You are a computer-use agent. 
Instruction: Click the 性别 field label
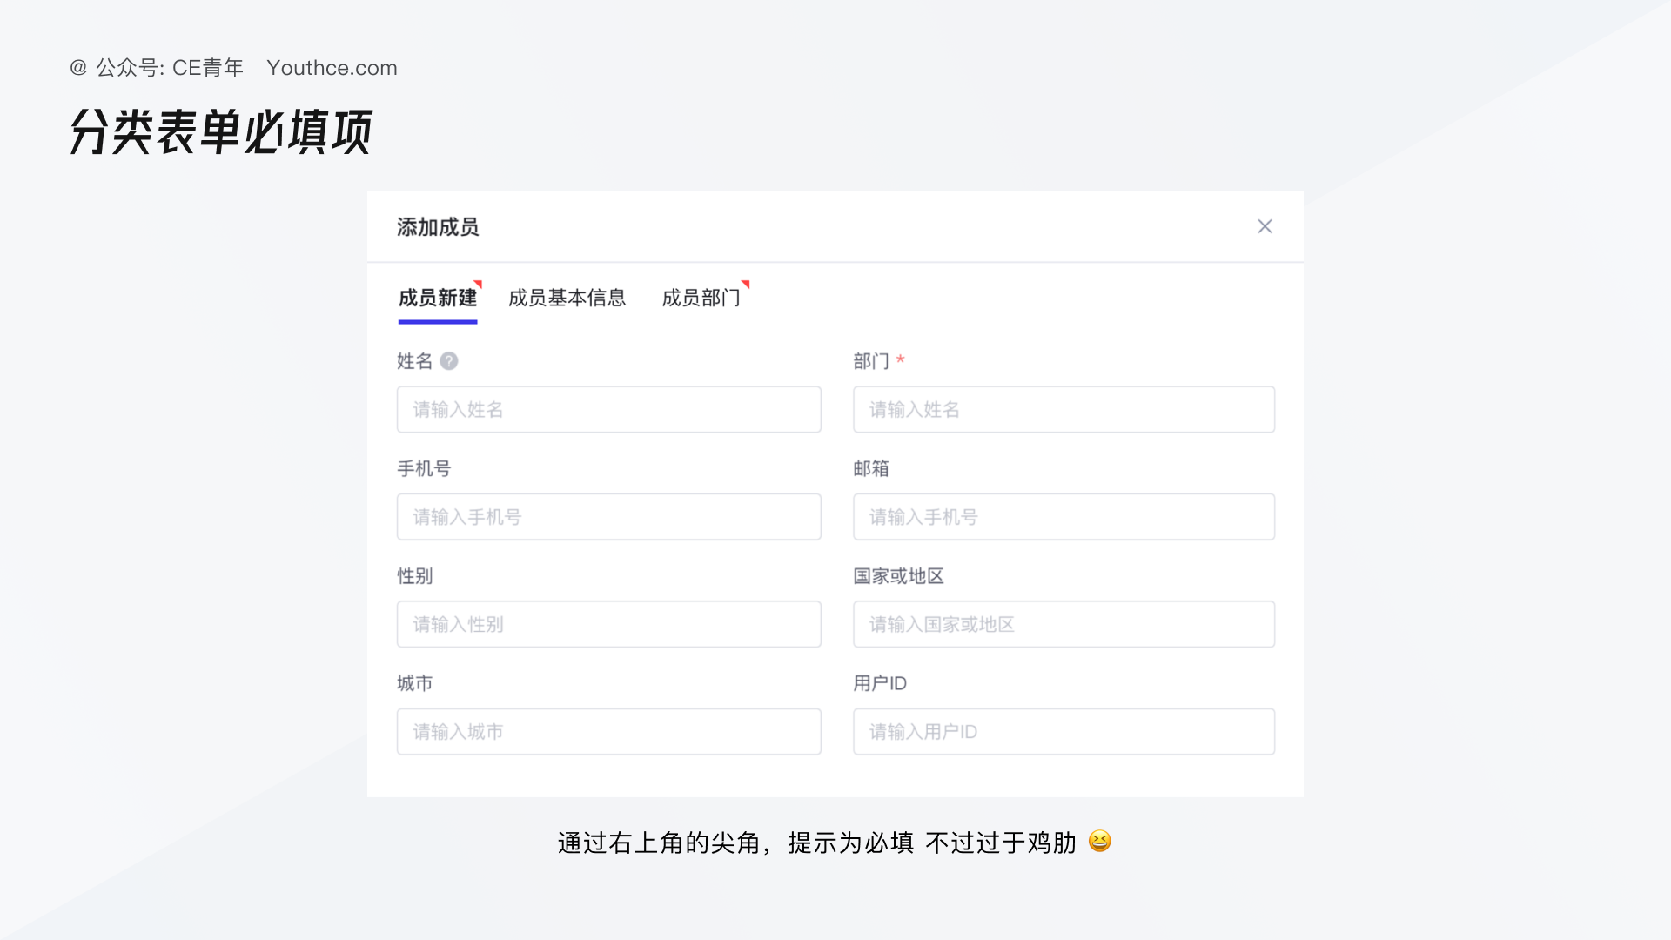[415, 576]
